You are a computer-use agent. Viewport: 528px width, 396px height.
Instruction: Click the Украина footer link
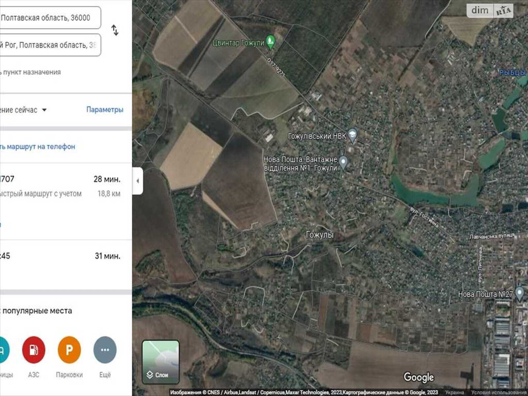coord(455,392)
